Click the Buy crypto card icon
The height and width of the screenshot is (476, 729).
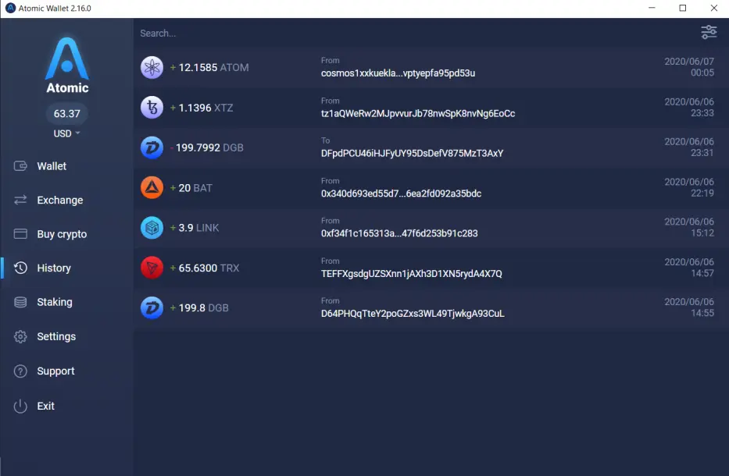20,233
